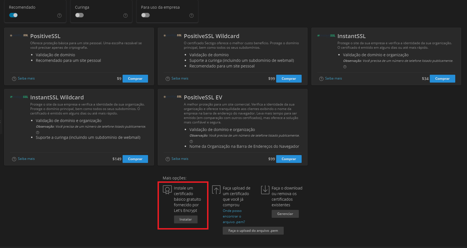This screenshot has width=467, height=248.
Task: Click the InstantSSL product logo
Action: pyautogui.click(x=326, y=36)
